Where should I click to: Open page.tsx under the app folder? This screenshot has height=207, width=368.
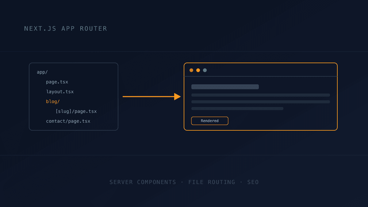57,82
